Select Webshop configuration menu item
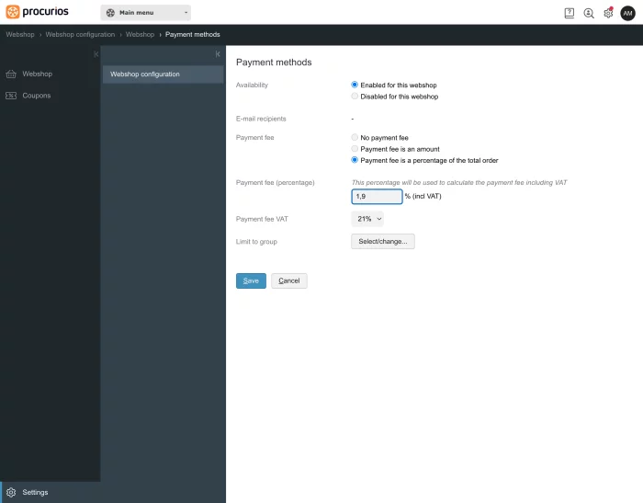The image size is (643, 503). (163, 74)
